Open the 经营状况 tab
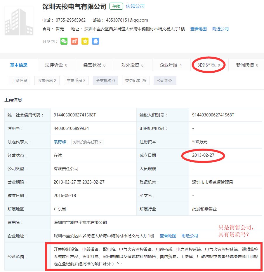The height and width of the screenshot is (272, 264). click(x=94, y=65)
